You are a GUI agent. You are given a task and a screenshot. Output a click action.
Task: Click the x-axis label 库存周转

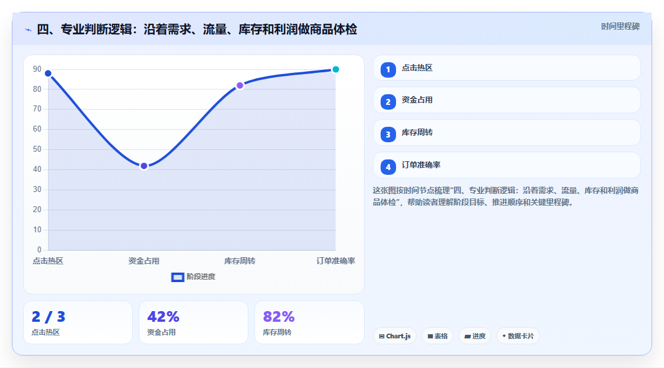[x=240, y=261]
